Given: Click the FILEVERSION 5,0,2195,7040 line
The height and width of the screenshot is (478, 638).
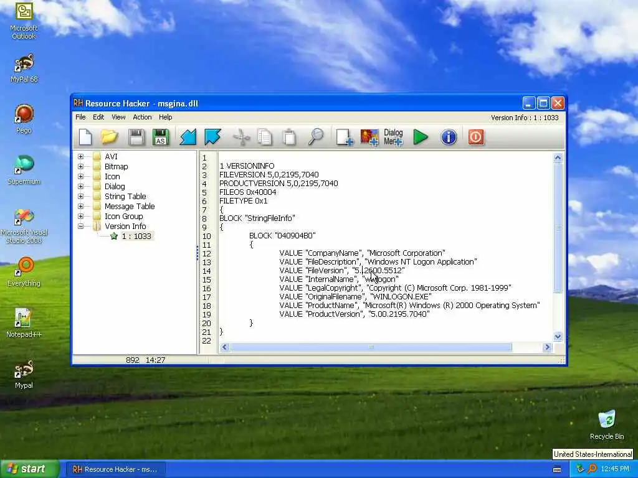Looking at the screenshot, I should tap(269, 175).
